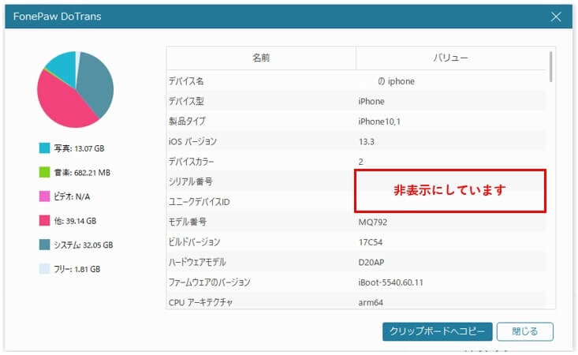
Task: Click the storage usage pie chart
Action: (76, 90)
